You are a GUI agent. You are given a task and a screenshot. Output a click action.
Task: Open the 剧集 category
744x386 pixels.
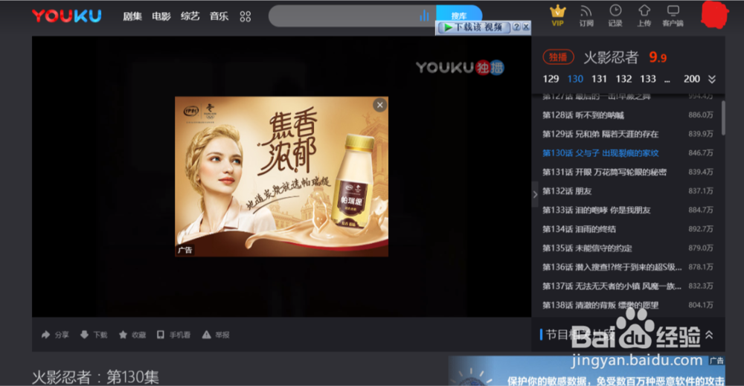point(132,16)
